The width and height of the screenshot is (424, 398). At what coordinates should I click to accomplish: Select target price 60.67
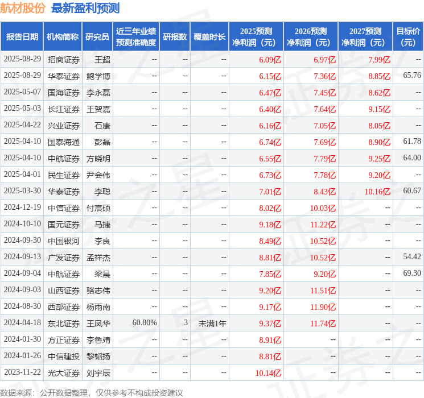(412, 191)
